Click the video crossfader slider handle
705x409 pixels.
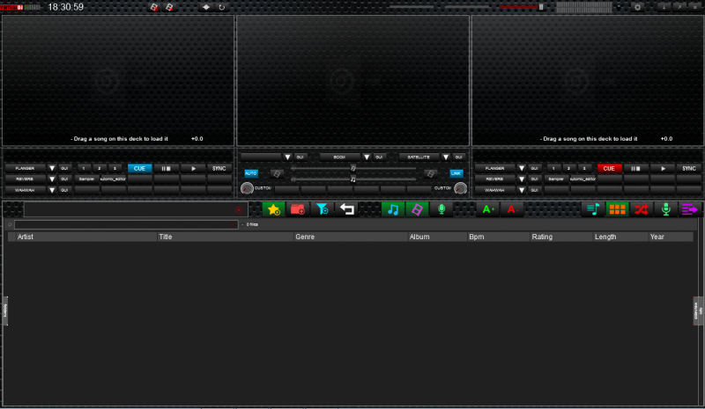(353, 168)
